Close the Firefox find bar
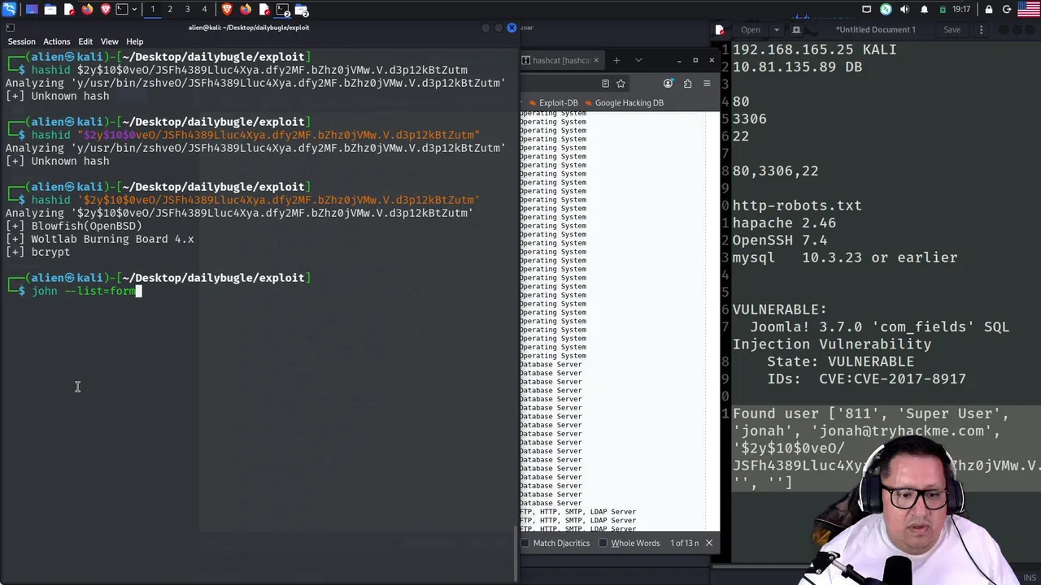 (x=709, y=543)
